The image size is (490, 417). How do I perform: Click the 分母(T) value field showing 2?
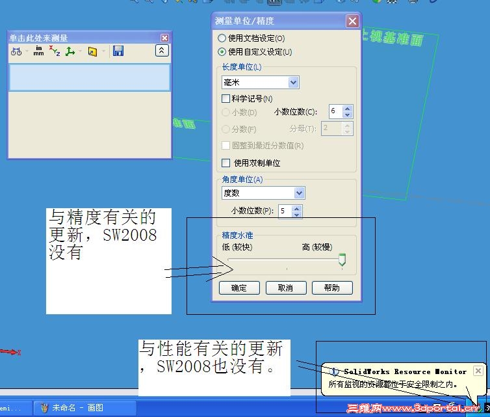332,128
